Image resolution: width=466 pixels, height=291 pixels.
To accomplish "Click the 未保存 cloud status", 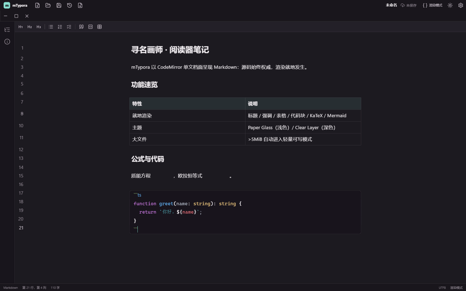I will (x=408, y=5).
